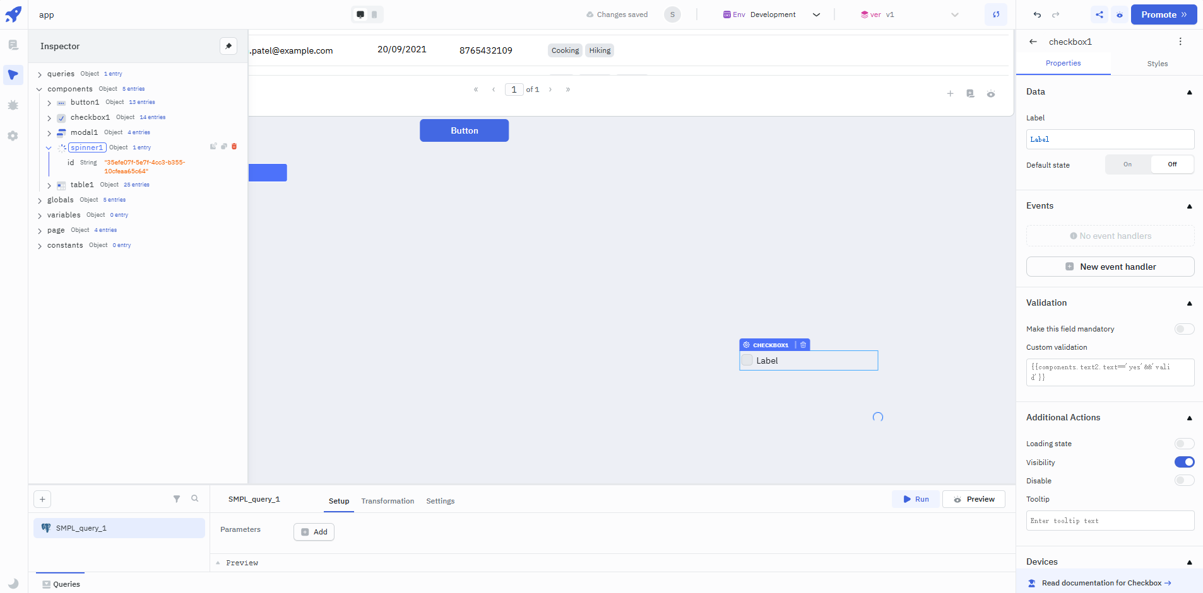Viewport: 1203px width, 593px height.
Task: Click the Promote button
Action: pyautogui.click(x=1163, y=14)
